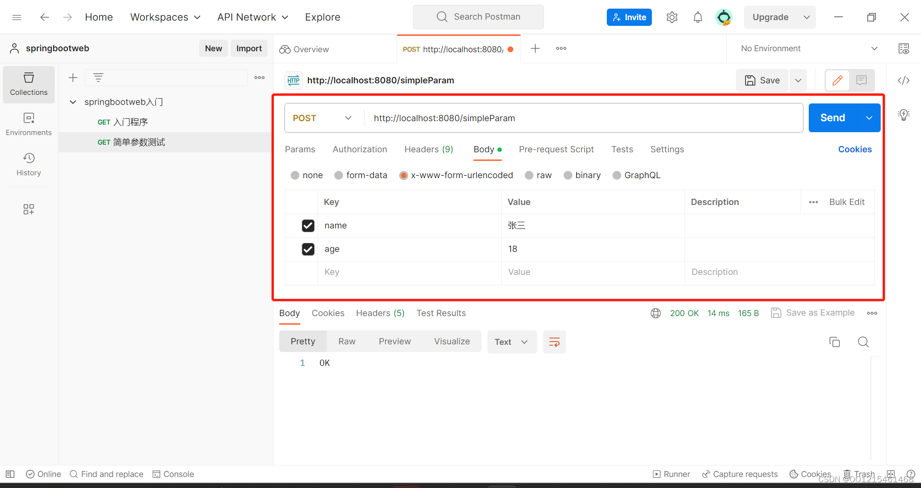The height and width of the screenshot is (488, 921).
Task: Open the Overview tab
Action: click(x=305, y=49)
